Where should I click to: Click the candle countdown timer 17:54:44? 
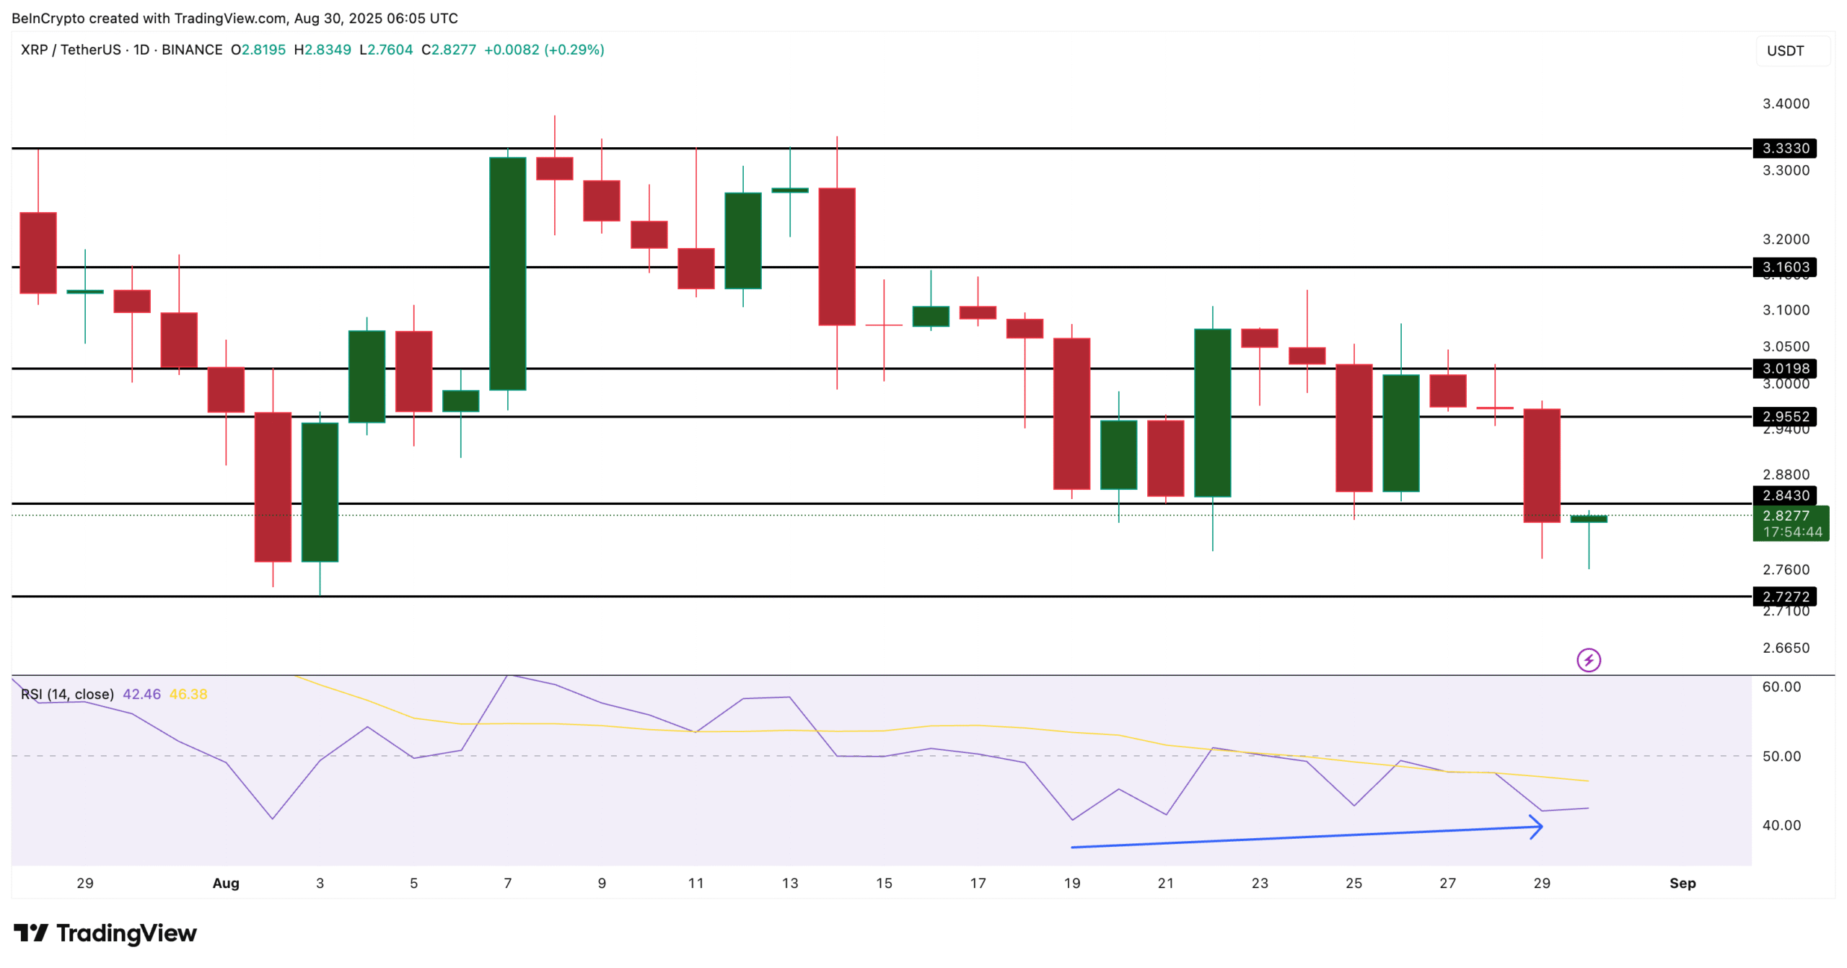pyautogui.click(x=1791, y=532)
